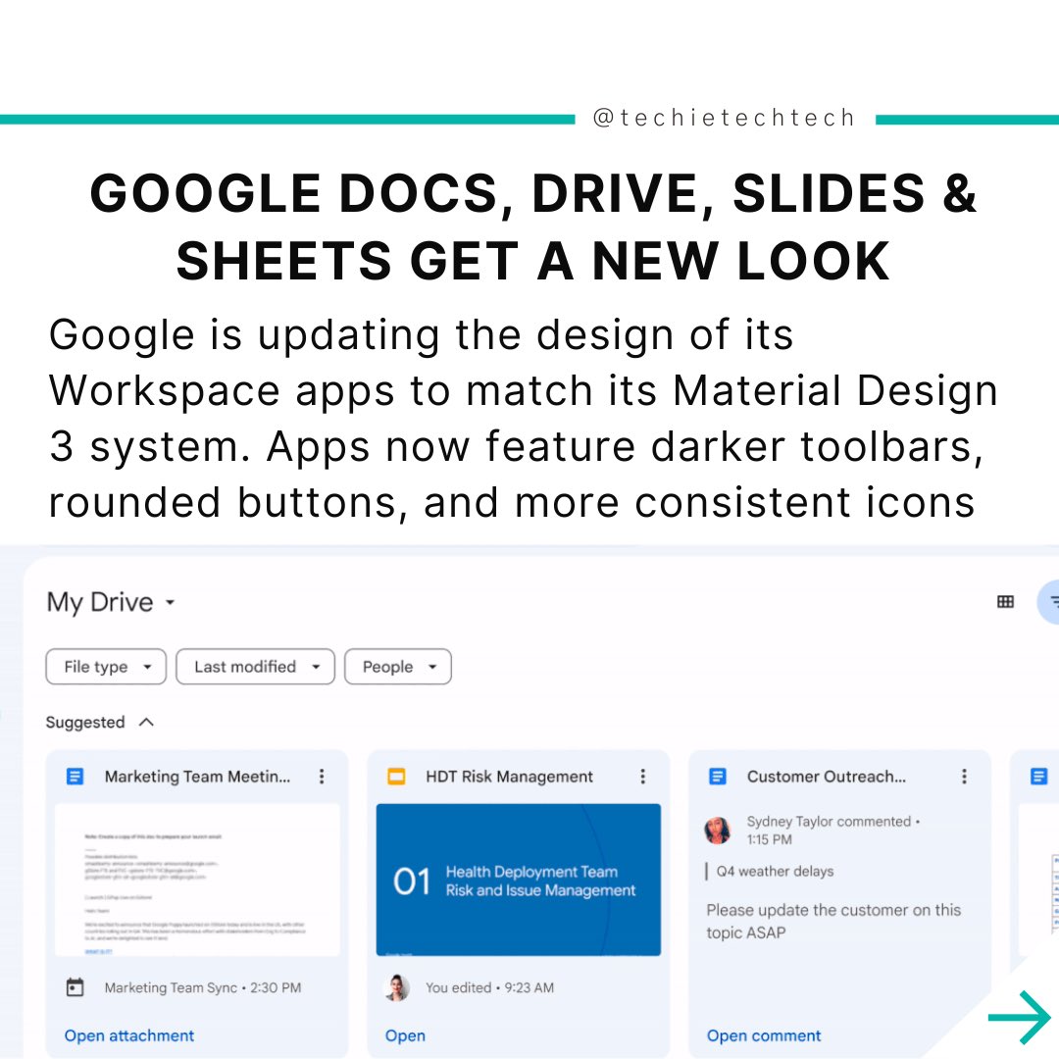
Task: Click the teal next arrow
Action: [1019, 1017]
